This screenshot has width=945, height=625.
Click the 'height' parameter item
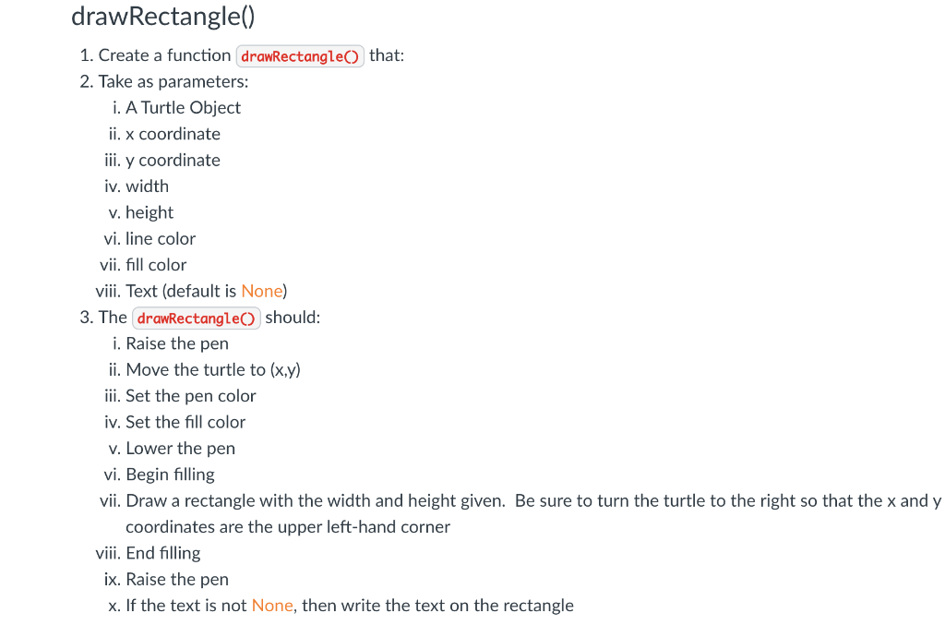tap(150, 212)
